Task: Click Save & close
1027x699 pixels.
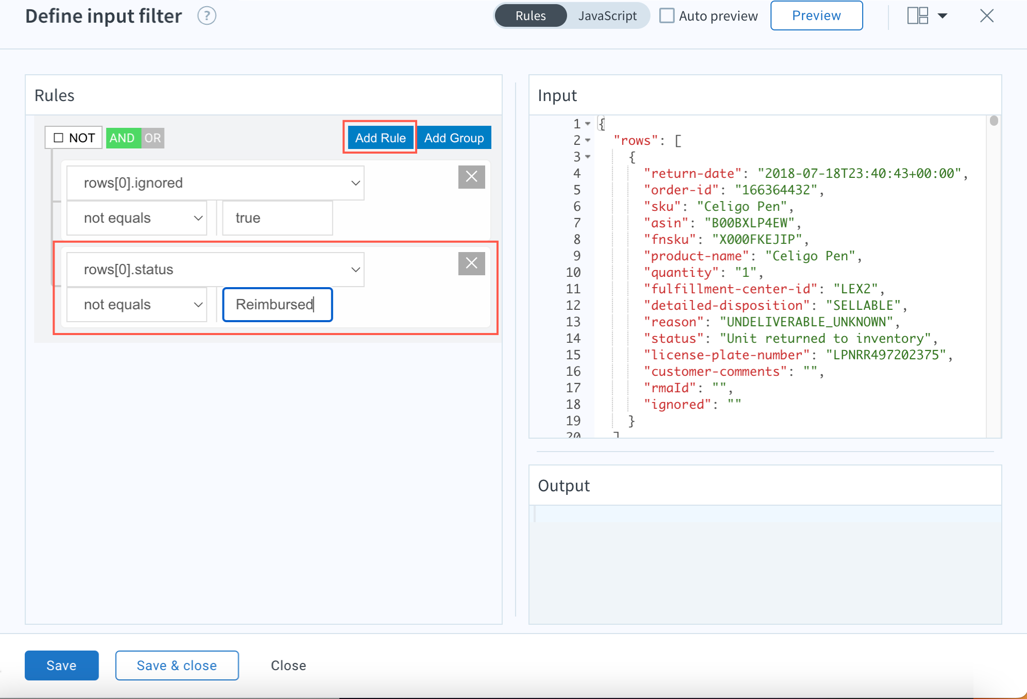Action: coord(177,665)
